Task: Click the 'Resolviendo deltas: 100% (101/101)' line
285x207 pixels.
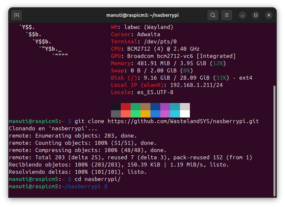Action: [x=78, y=172]
